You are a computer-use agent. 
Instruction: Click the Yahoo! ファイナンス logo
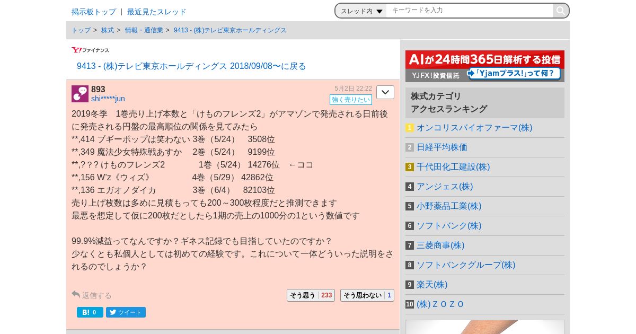click(x=91, y=50)
